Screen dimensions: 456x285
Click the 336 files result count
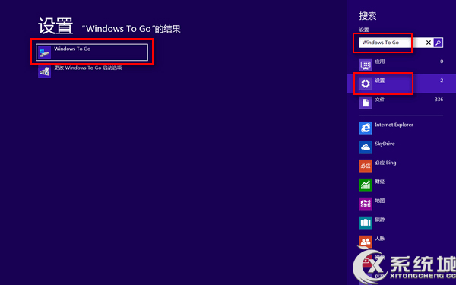(x=439, y=100)
